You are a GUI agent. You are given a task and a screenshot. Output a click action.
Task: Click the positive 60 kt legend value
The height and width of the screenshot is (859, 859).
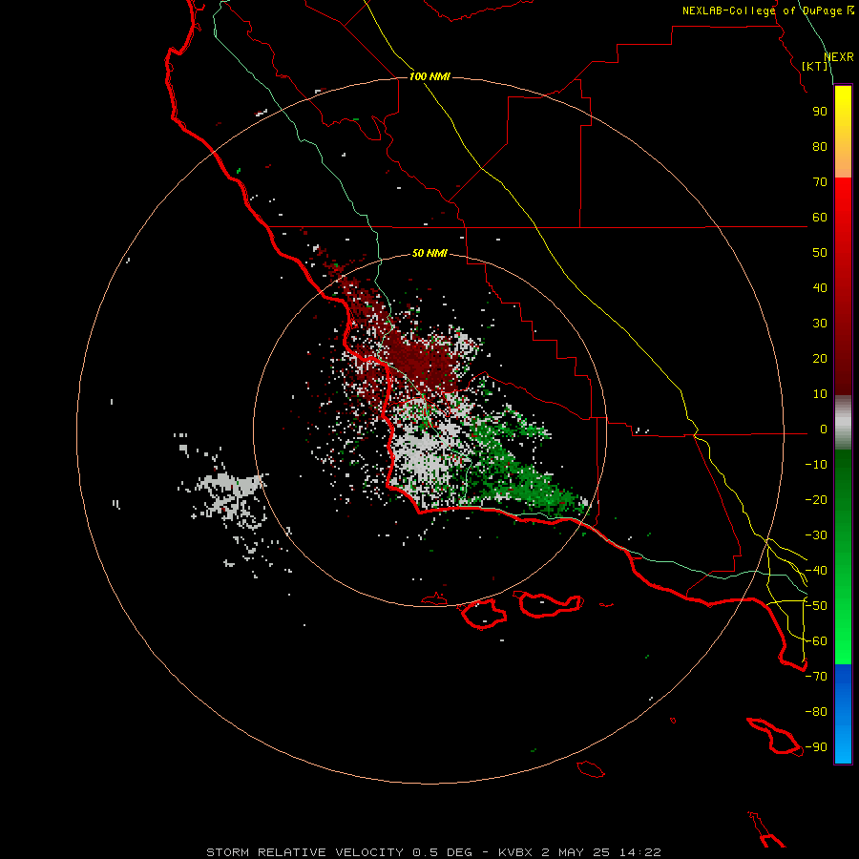click(x=820, y=218)
